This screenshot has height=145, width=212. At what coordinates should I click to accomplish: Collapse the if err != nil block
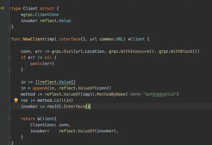point(10,58)
